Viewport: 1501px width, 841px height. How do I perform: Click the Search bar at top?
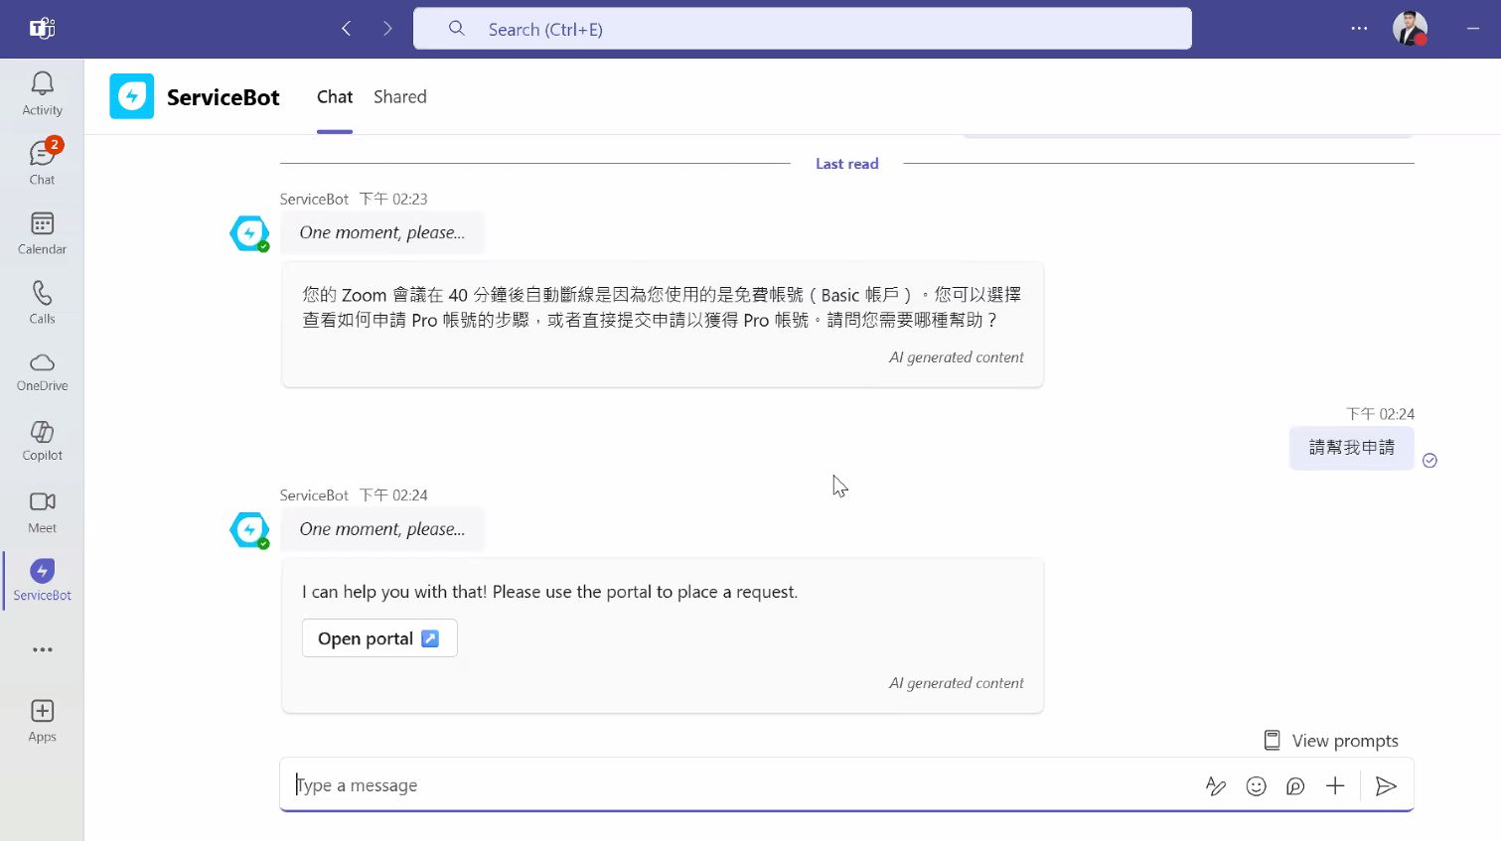(802, 29)
